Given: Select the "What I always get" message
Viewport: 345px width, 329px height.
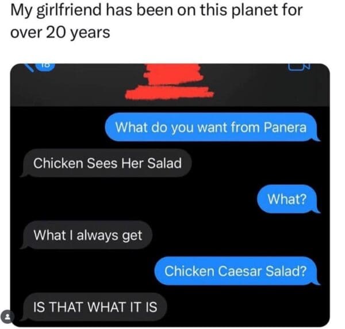Looking at the screenshot, I should pos(87,235).
